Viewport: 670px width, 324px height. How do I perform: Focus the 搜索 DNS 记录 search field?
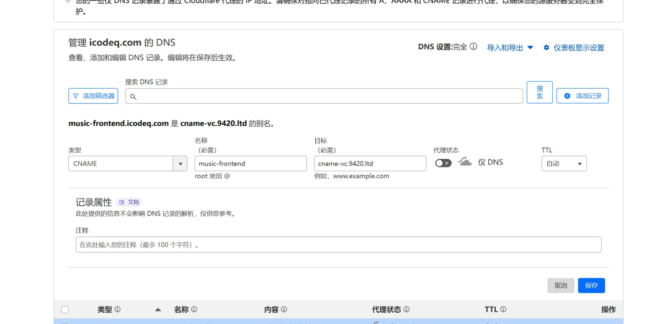coord(324,96)
